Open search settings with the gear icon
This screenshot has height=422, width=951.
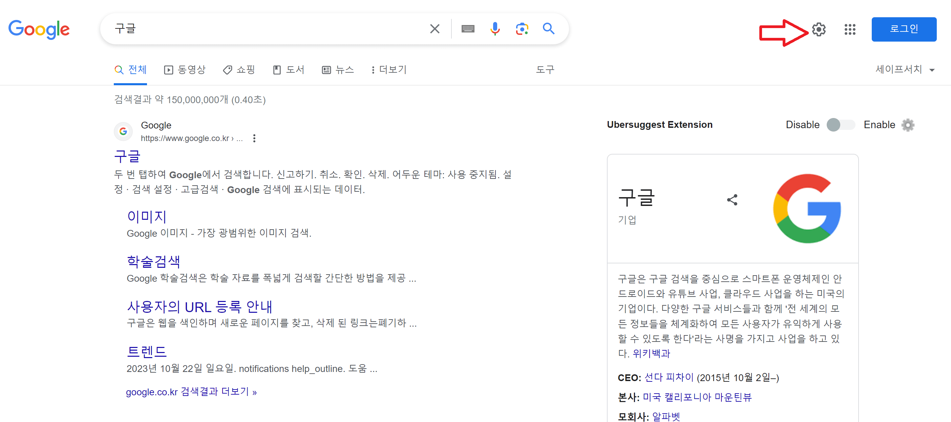(x=819, y=30)
